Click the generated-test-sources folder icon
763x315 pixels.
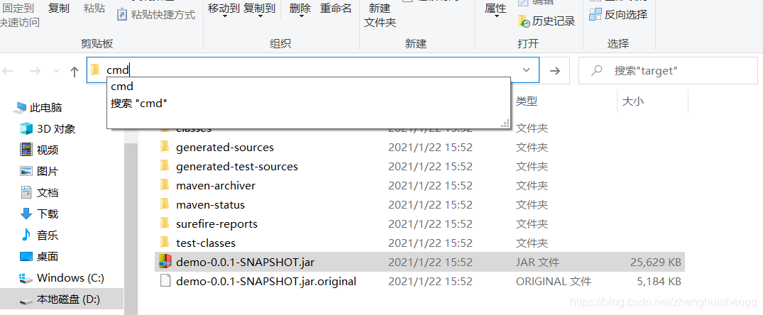tap(165, 166)
